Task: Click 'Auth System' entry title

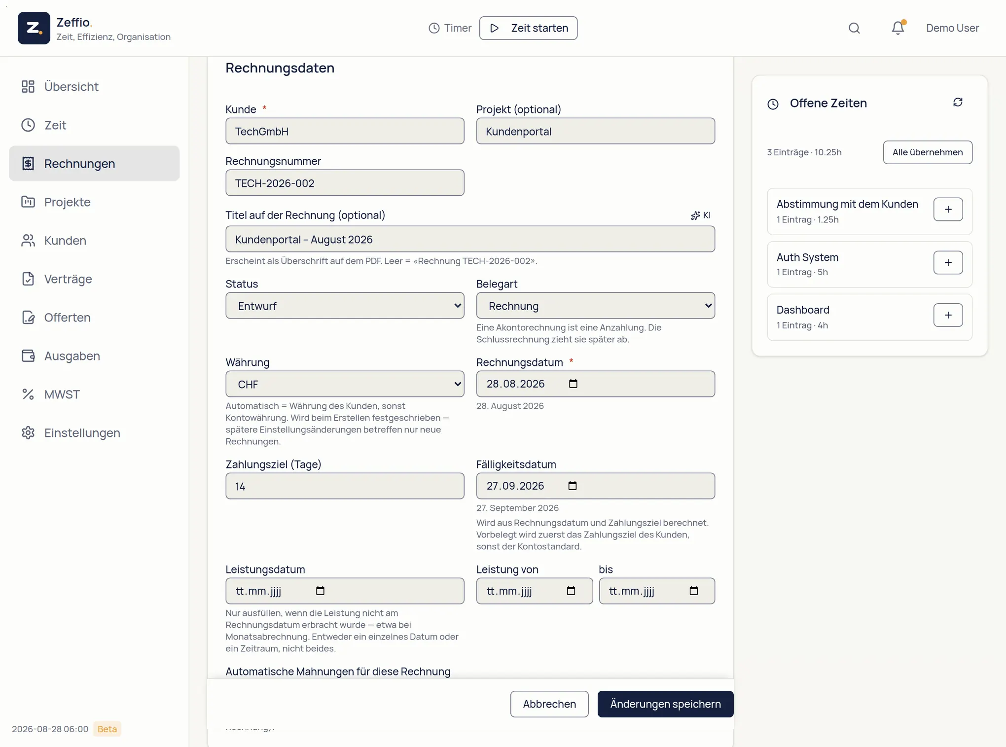Action: 807,257
